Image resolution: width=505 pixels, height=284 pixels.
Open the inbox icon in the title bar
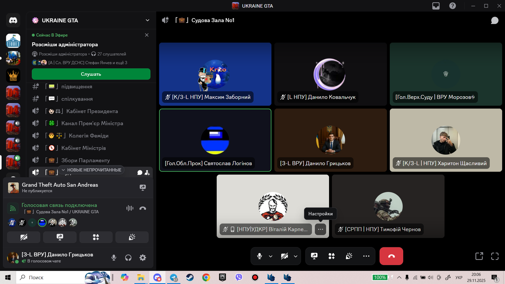tap(436, 6)
